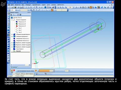Close the model tree panel
Screen dimensions: 121x90
click(30, 12)
